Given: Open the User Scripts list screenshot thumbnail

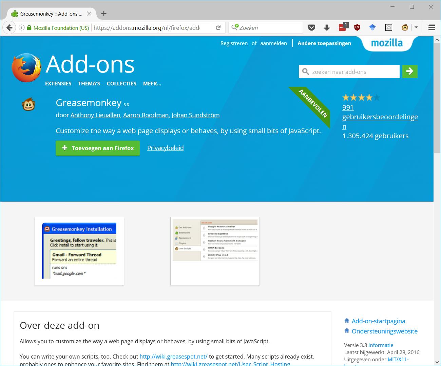Looking at the screenshot, I should pyautogui.click(x=215, y=251).
